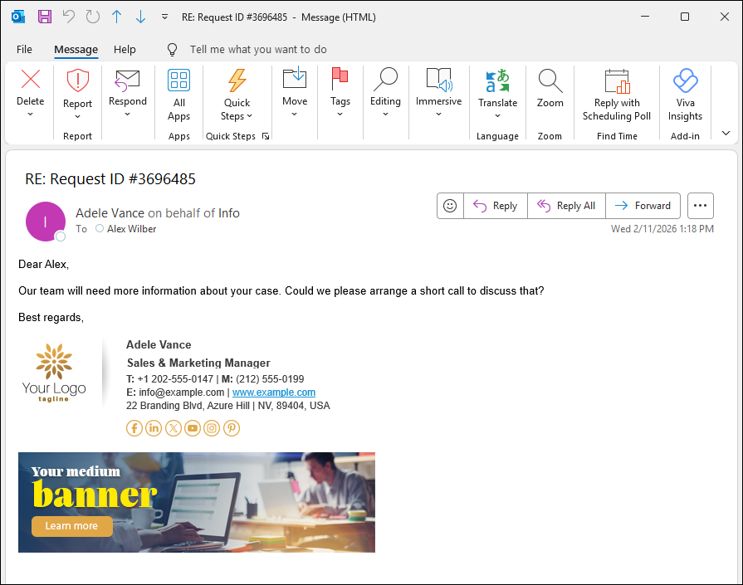
Task: Expand the Editing dropdown arrow
Action: pyautogui.click(x=385, y=115)
